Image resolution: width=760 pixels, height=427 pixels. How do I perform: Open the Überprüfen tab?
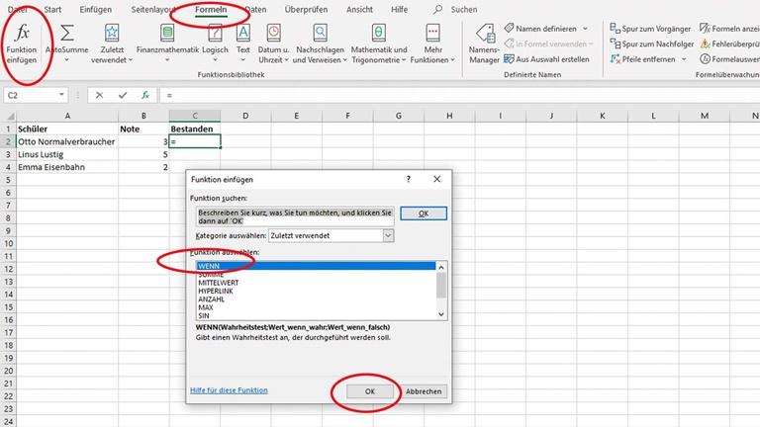[x=306, y=9]
